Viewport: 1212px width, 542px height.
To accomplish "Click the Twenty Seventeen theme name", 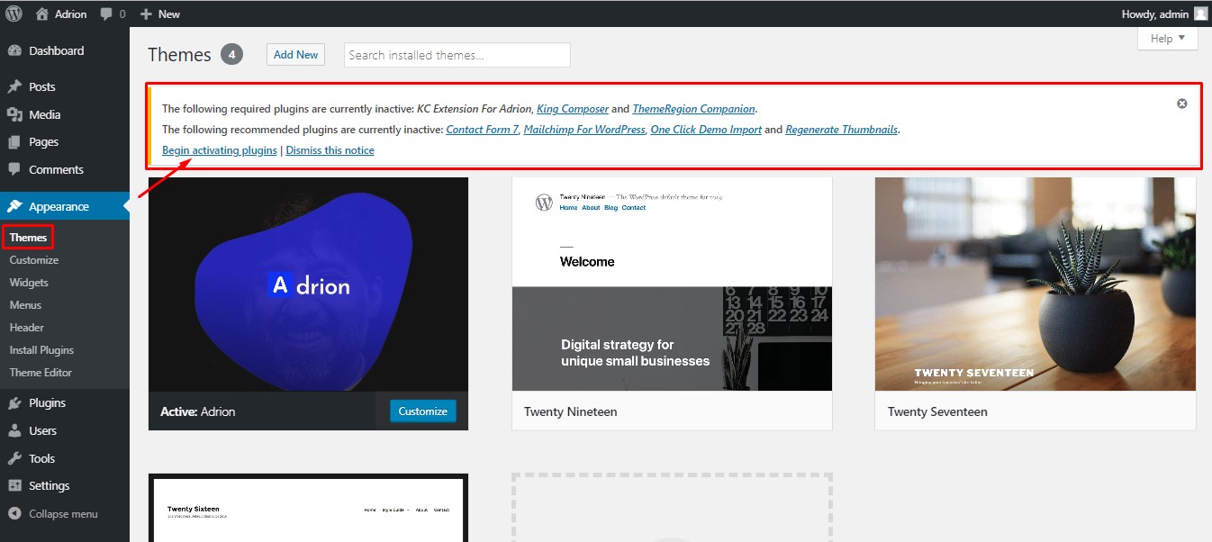I will [937, 412].
